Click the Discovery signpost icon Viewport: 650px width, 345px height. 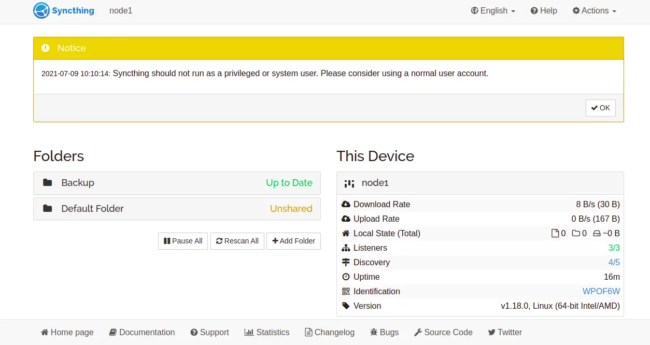[346, 263]
